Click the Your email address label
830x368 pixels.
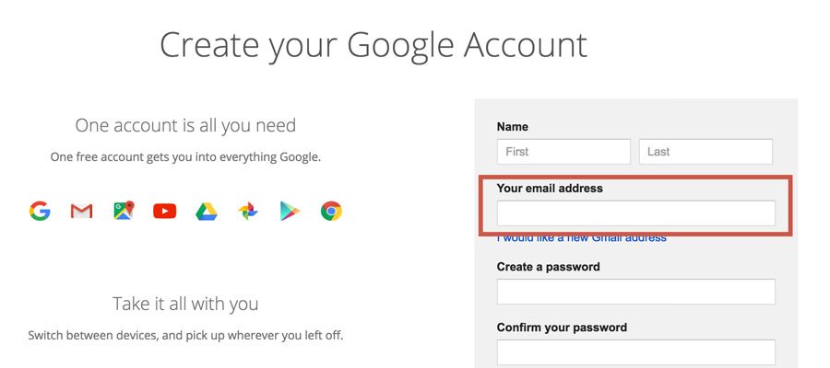coord(550,189)
